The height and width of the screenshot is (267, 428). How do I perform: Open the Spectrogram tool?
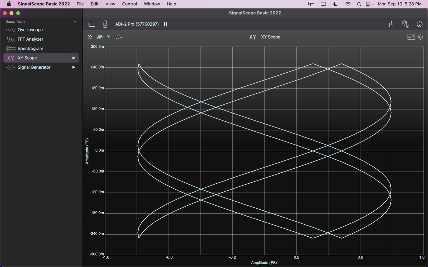41,48
